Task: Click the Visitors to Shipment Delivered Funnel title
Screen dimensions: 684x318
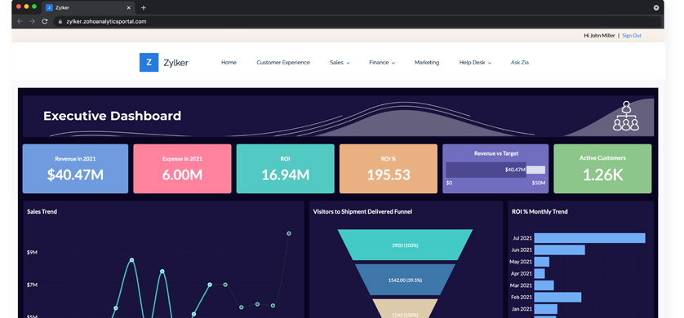Action: (362, 212)
